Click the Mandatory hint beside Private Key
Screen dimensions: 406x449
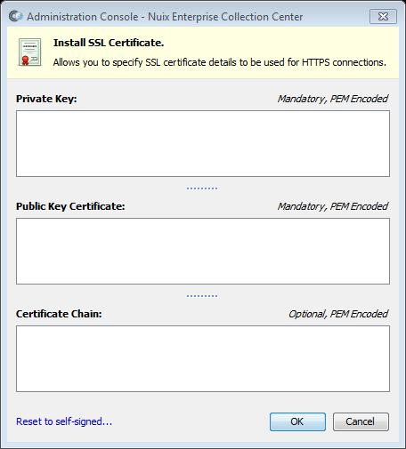(333, 99)
